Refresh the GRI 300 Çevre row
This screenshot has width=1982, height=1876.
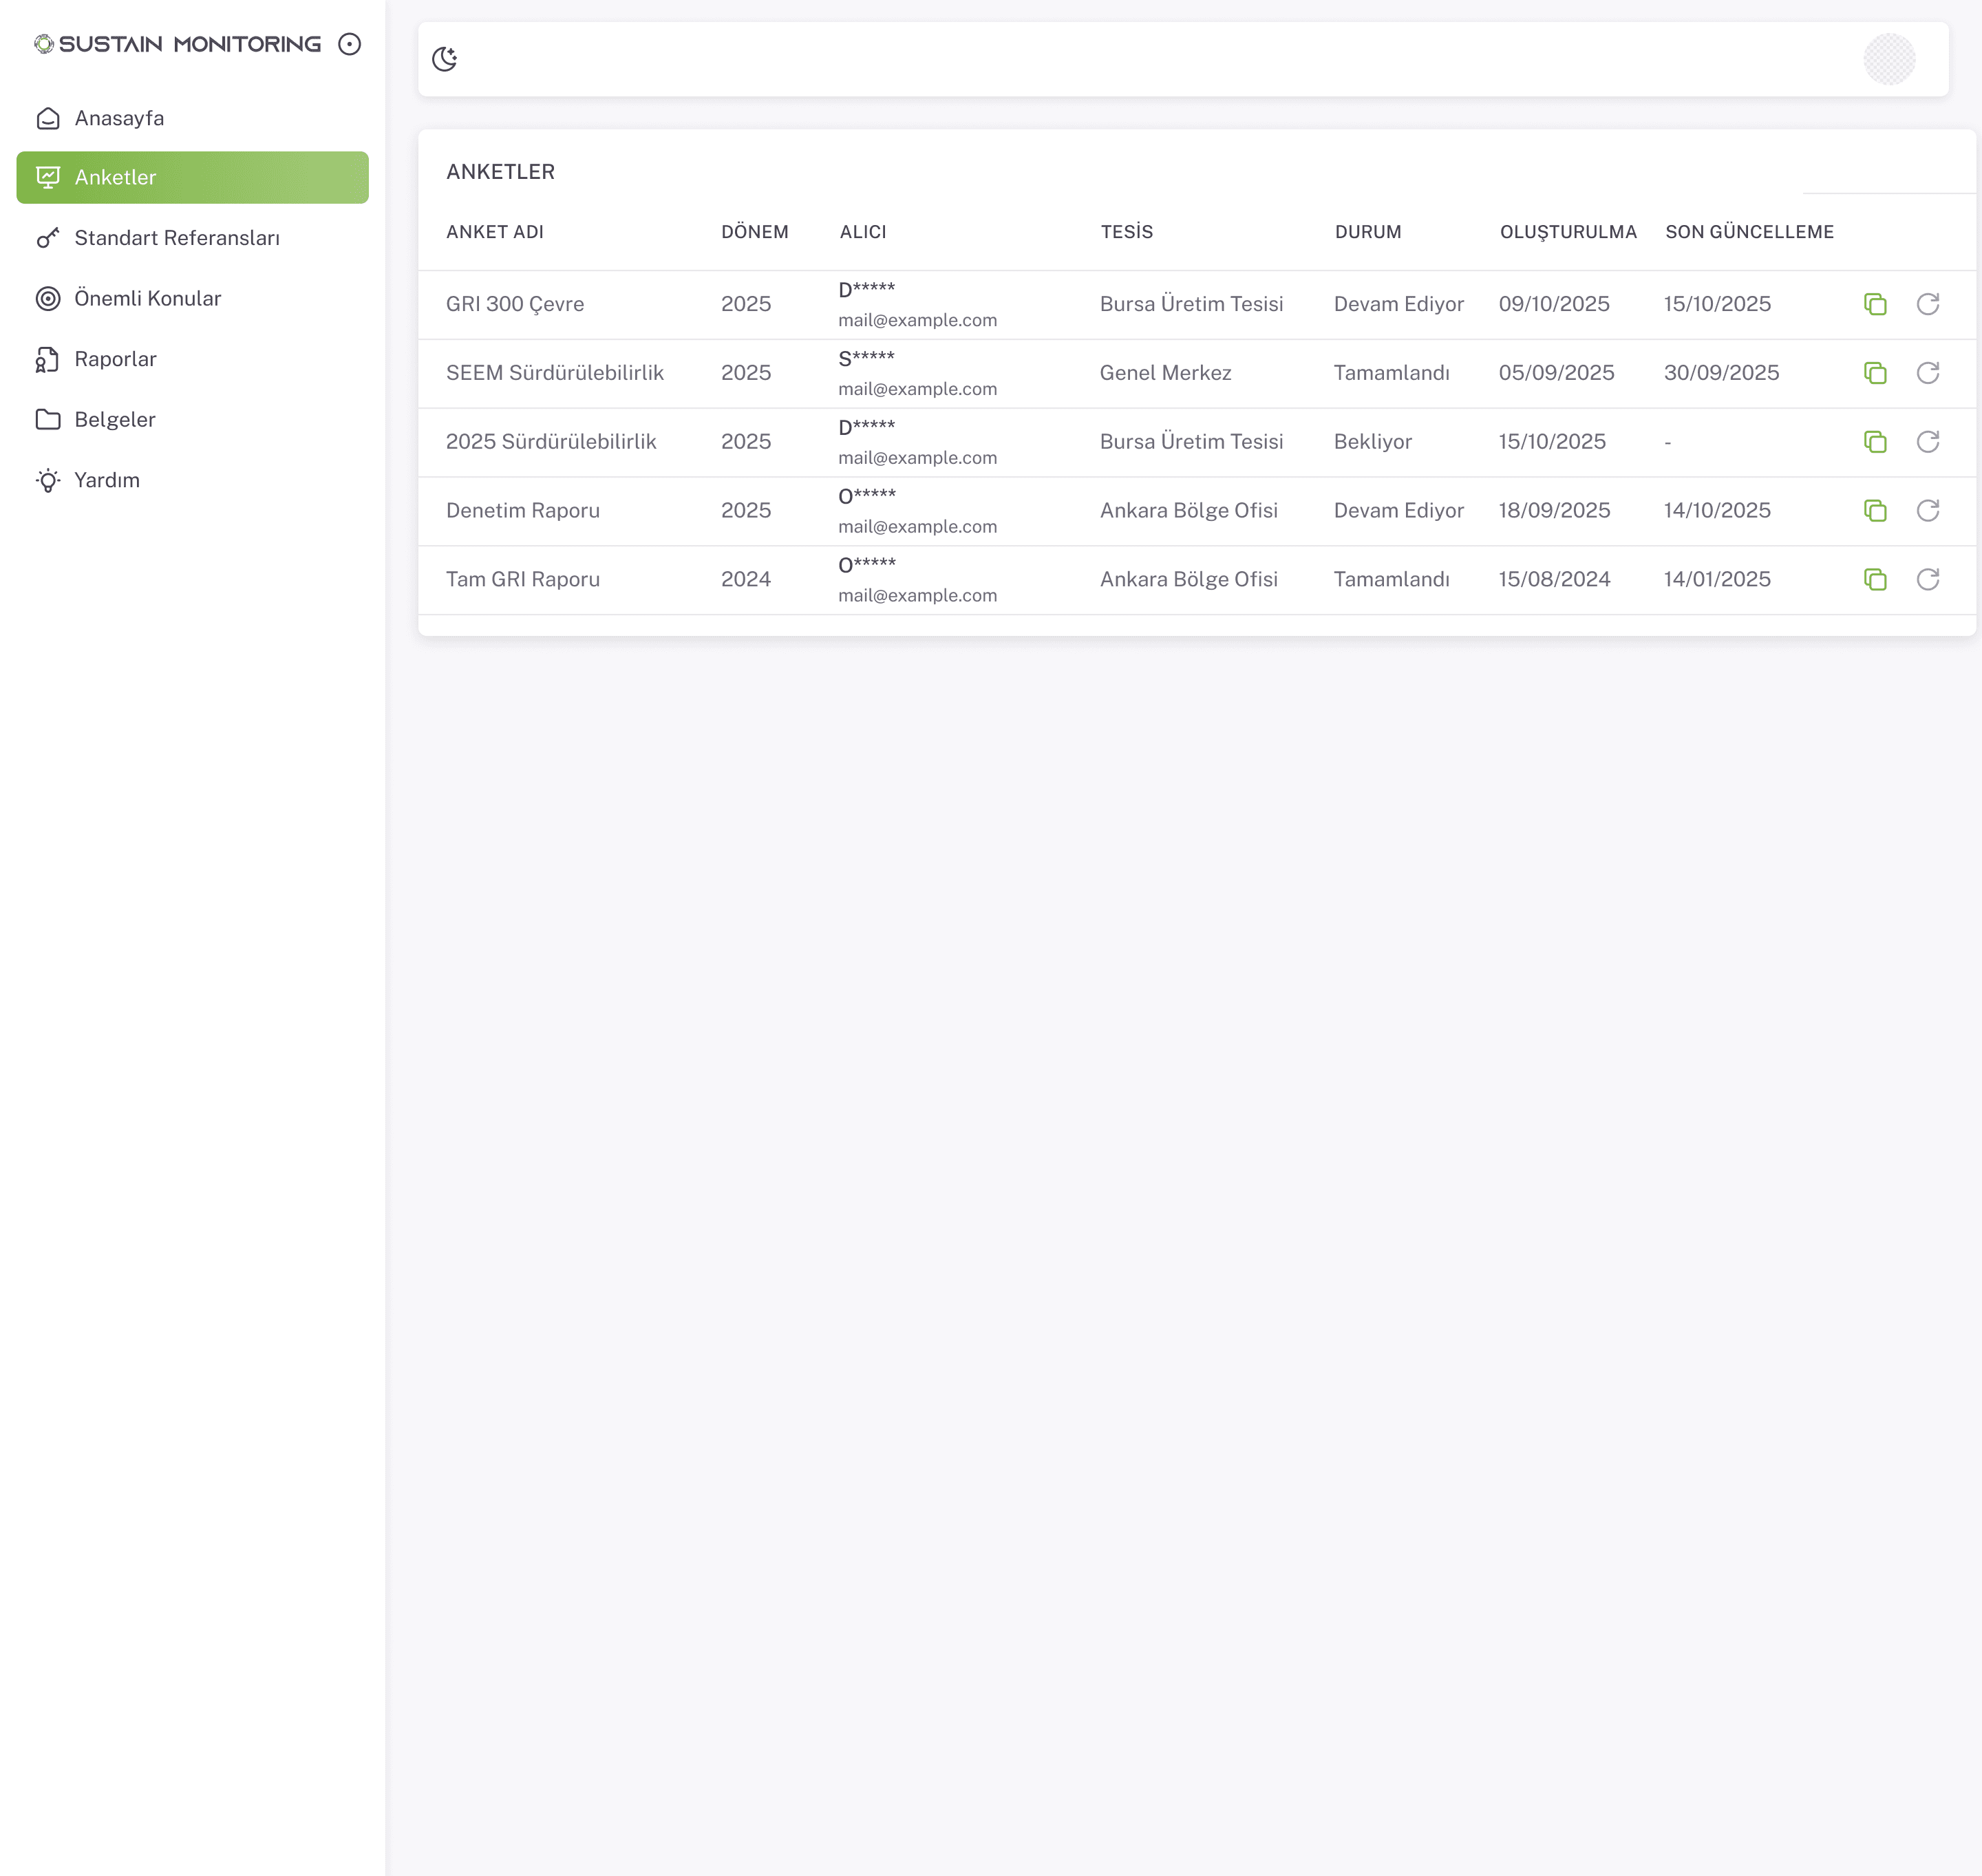[x=1927, y=304]
